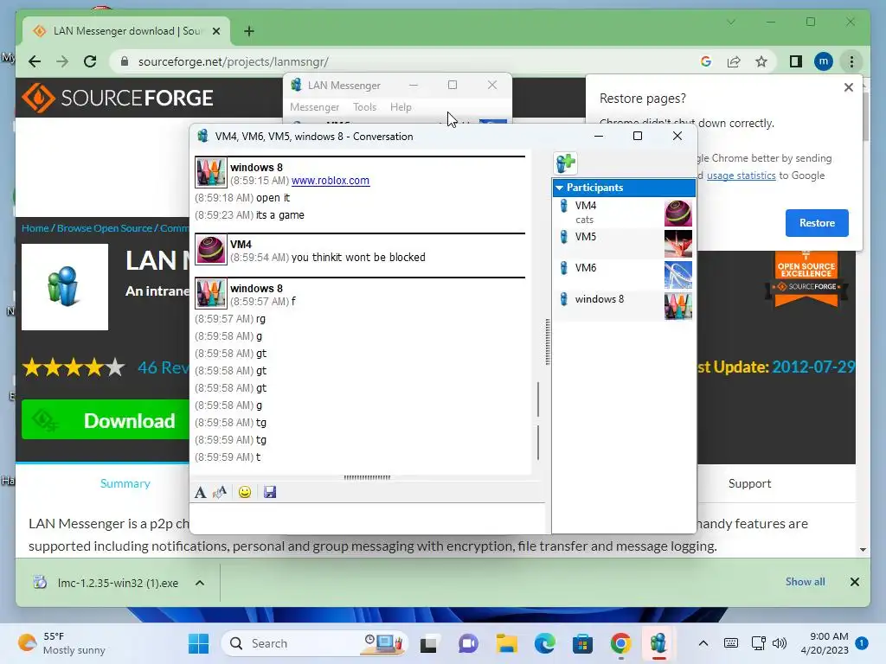The width and height of the screenshot is (886, 664).
Task: Show hidden system tray icons
Action: click(x=703, y=643)
